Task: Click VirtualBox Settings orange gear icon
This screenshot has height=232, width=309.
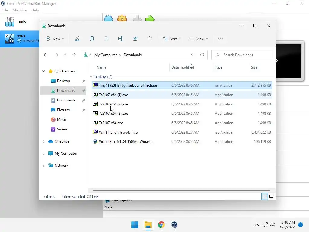Action: (x=122, y=18)
